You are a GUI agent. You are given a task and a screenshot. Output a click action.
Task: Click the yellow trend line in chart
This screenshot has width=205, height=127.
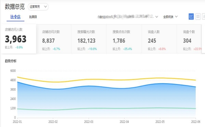[89, 79]
